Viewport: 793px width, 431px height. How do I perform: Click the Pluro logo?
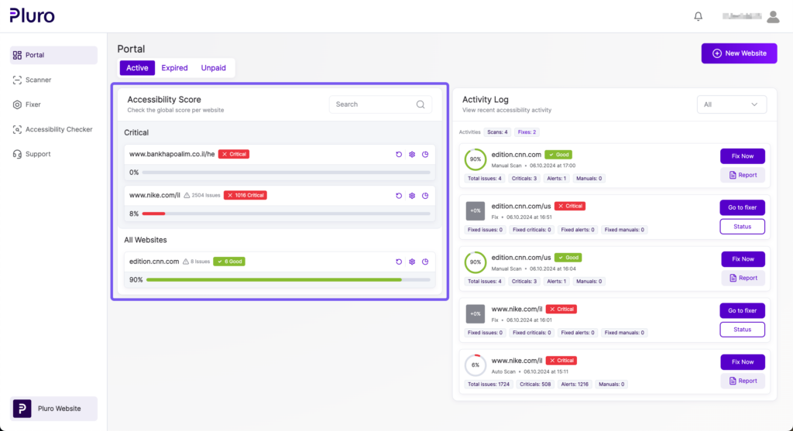point(32,15)
